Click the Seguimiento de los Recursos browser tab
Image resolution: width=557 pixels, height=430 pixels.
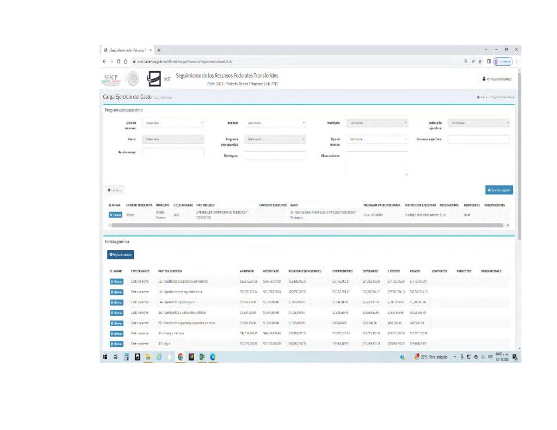(128, 50)
